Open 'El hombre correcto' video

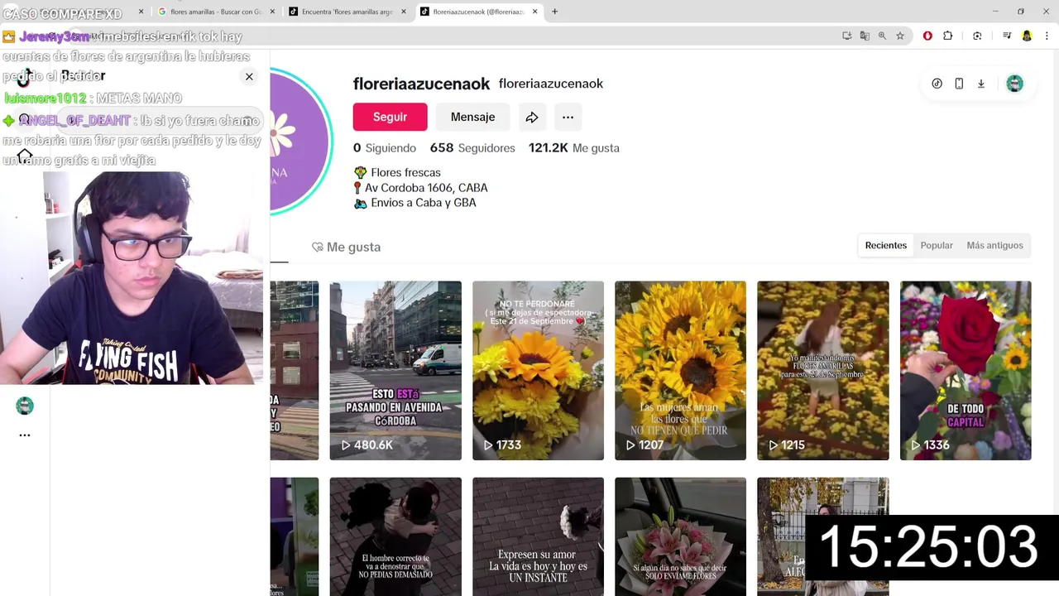coord(395,536)
